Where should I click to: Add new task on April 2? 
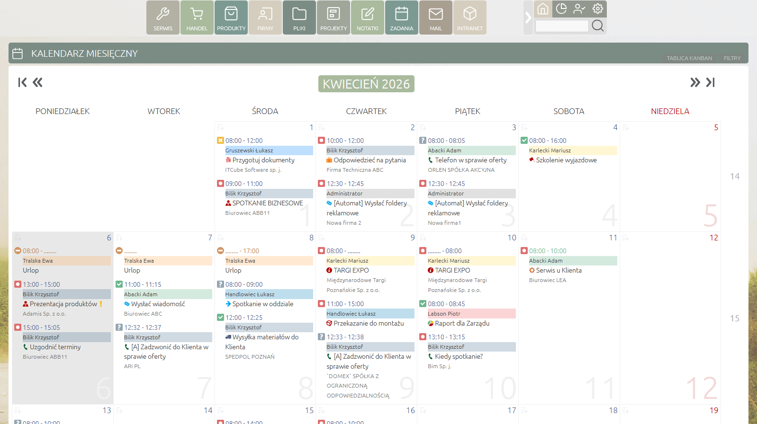[x=322, y=128]
